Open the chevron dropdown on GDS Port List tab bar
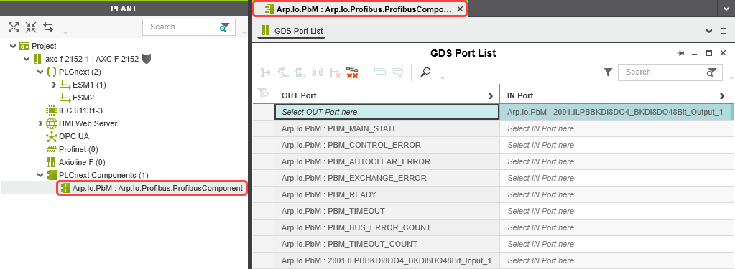Screen dimensions: 735x269 [709, 31]
